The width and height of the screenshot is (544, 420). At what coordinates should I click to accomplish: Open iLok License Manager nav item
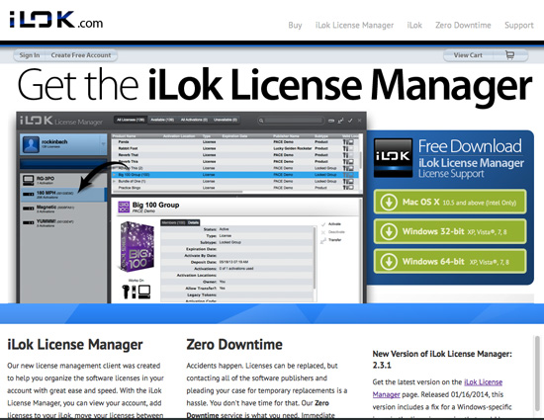(354, 26)
